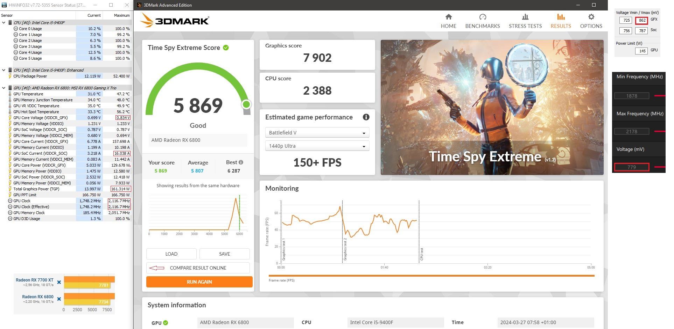Select the CPU Package Power row
The image size is (674, 329).
(66, 76)
